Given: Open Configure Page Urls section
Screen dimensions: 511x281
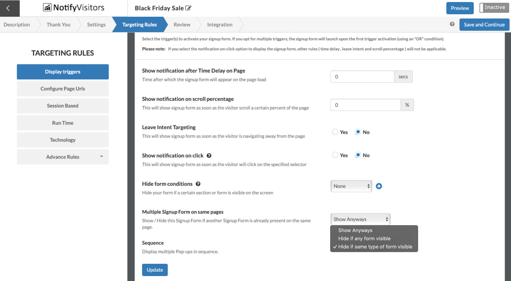Looking at the screenshot, I should coord(63,89).
